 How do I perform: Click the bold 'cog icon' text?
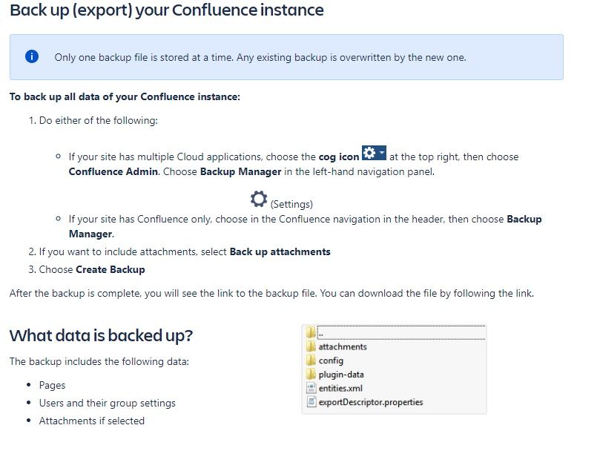(339, 157)
